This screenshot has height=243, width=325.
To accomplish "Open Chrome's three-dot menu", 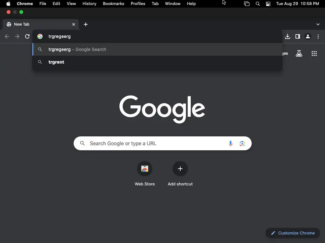I will tap(318, 37).
